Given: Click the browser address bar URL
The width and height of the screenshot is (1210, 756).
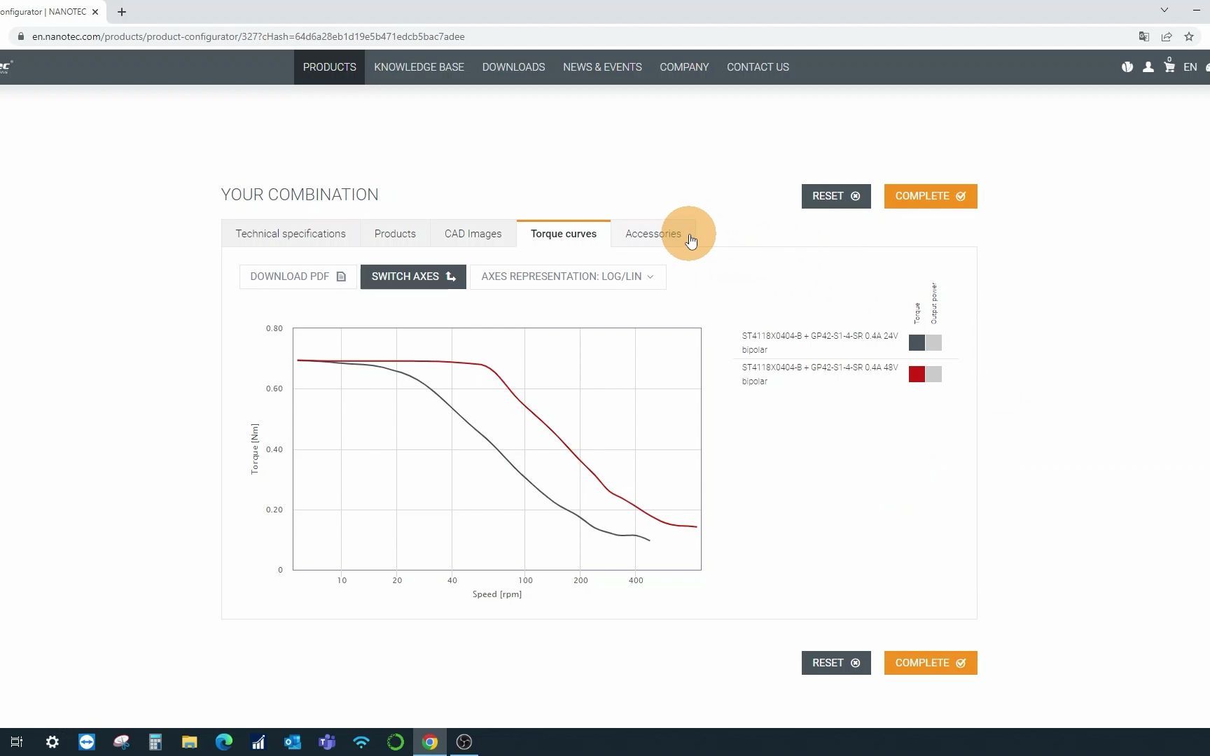Looking at the screenshot, I should 249,36.
